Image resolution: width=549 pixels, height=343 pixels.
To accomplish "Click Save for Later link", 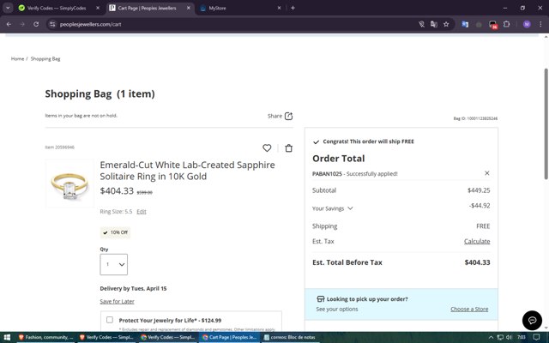I will point(117,301).
